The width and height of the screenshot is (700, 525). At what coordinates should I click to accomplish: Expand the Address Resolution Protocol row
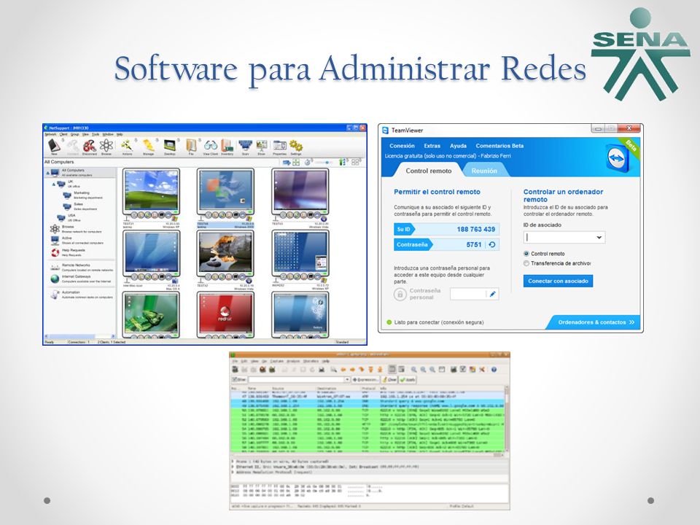pyautogui.click(x=233, y=472)
